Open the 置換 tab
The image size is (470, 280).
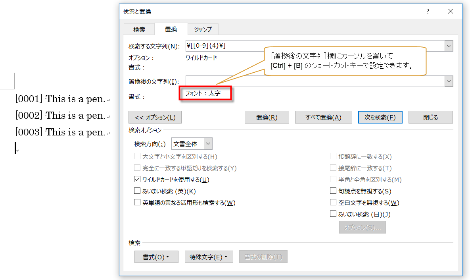171,29
